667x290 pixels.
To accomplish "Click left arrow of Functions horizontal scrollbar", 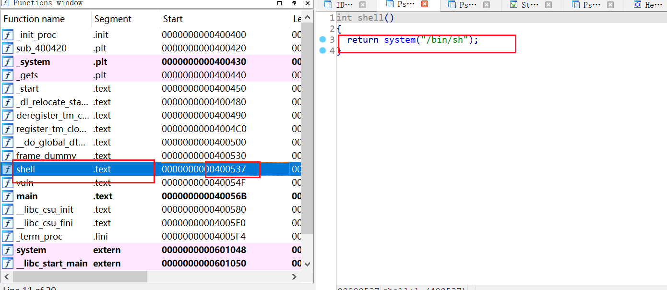I will tap(6, 277).
